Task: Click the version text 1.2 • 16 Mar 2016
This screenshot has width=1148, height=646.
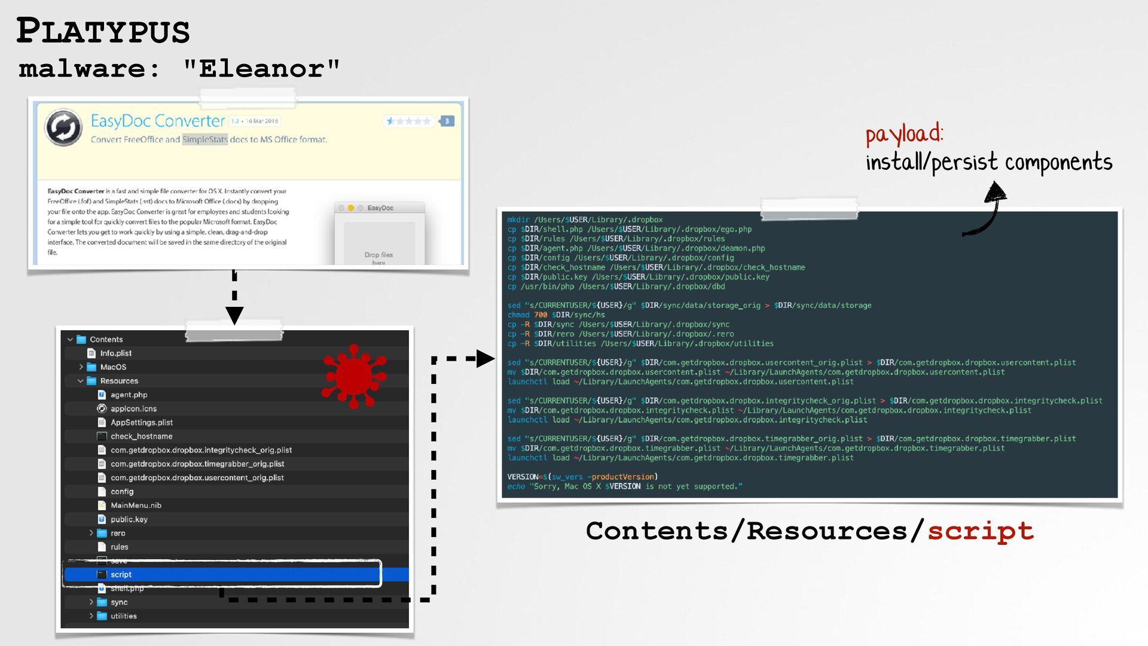Action: [x=255, y=121]
